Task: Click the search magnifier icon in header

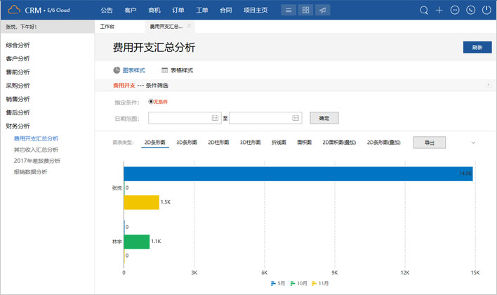Action: pos(424,11)
